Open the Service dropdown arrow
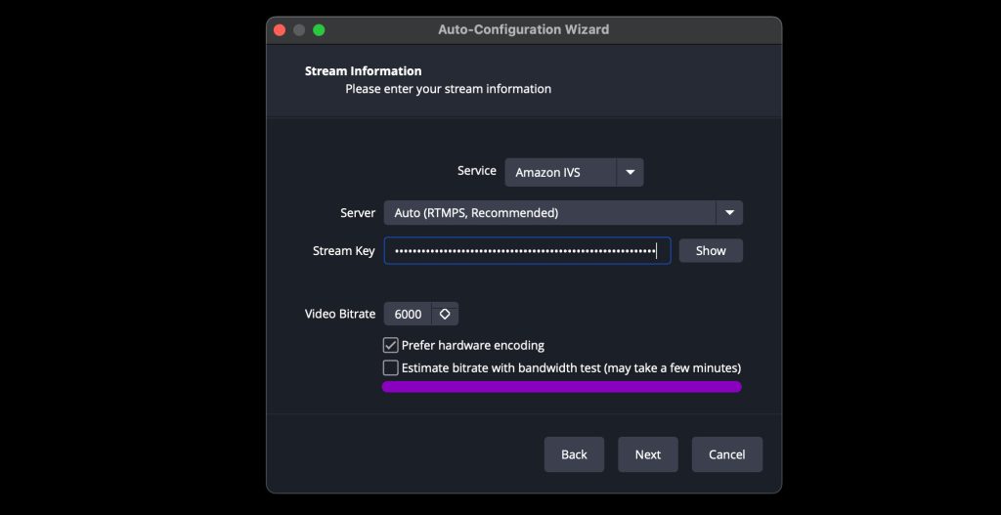The image size is (1001, 515). 631,172
